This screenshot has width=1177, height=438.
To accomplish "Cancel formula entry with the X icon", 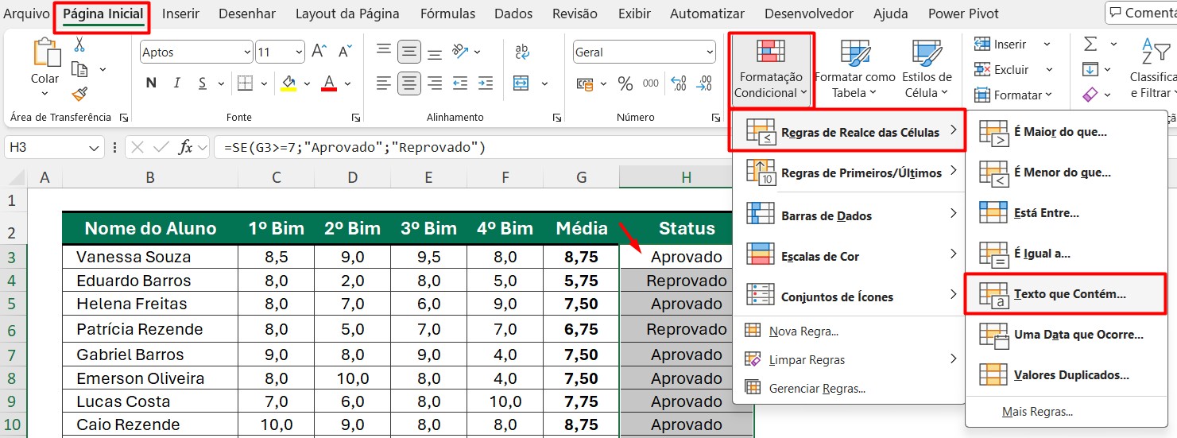I will pos(137,147).
